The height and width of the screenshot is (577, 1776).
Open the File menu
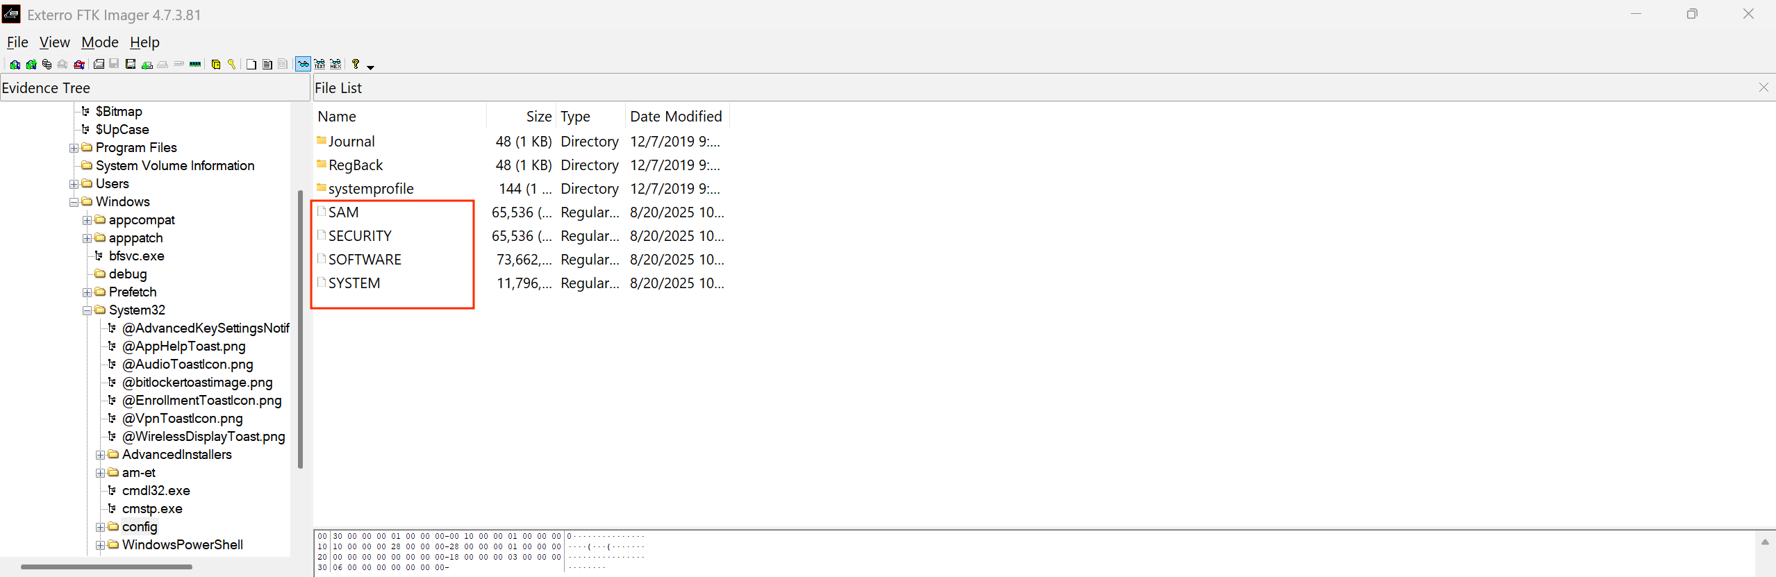[x=17, y=42]
